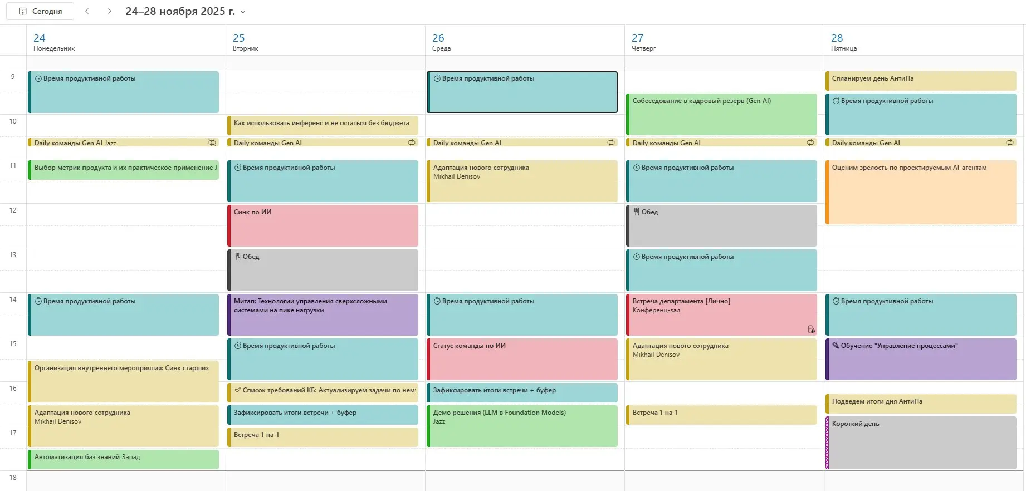1026x491 pixels.
Task: Open the Короткий день event on Friday
Action: point(921,443)
